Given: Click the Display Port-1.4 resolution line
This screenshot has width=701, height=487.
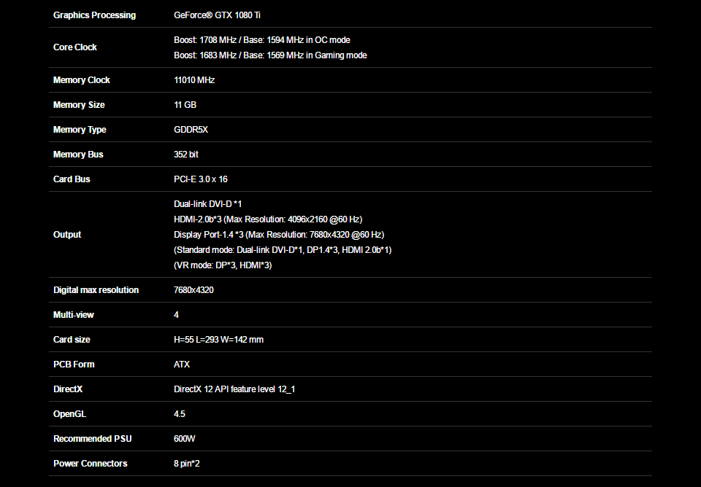Looking at the screenshot, I should [279, 235].
